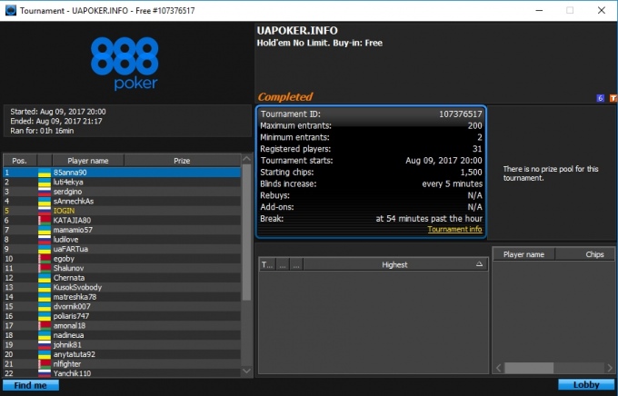Screen dimensions: 618x396
Task: Click the Break row
Action: 371,219
